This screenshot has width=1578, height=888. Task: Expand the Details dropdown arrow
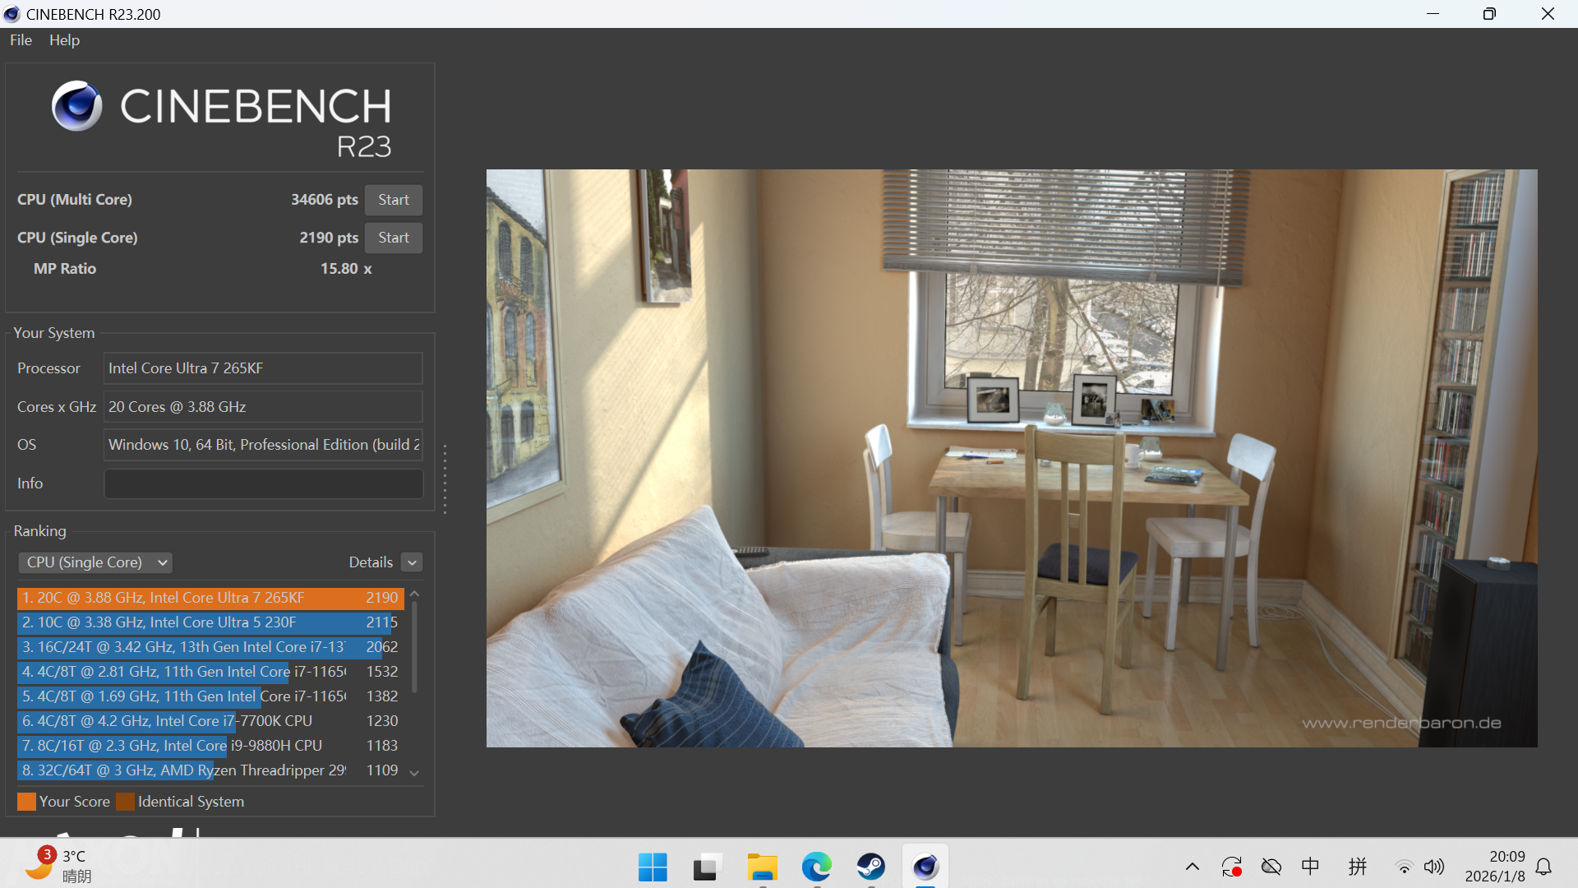point(413,562)
